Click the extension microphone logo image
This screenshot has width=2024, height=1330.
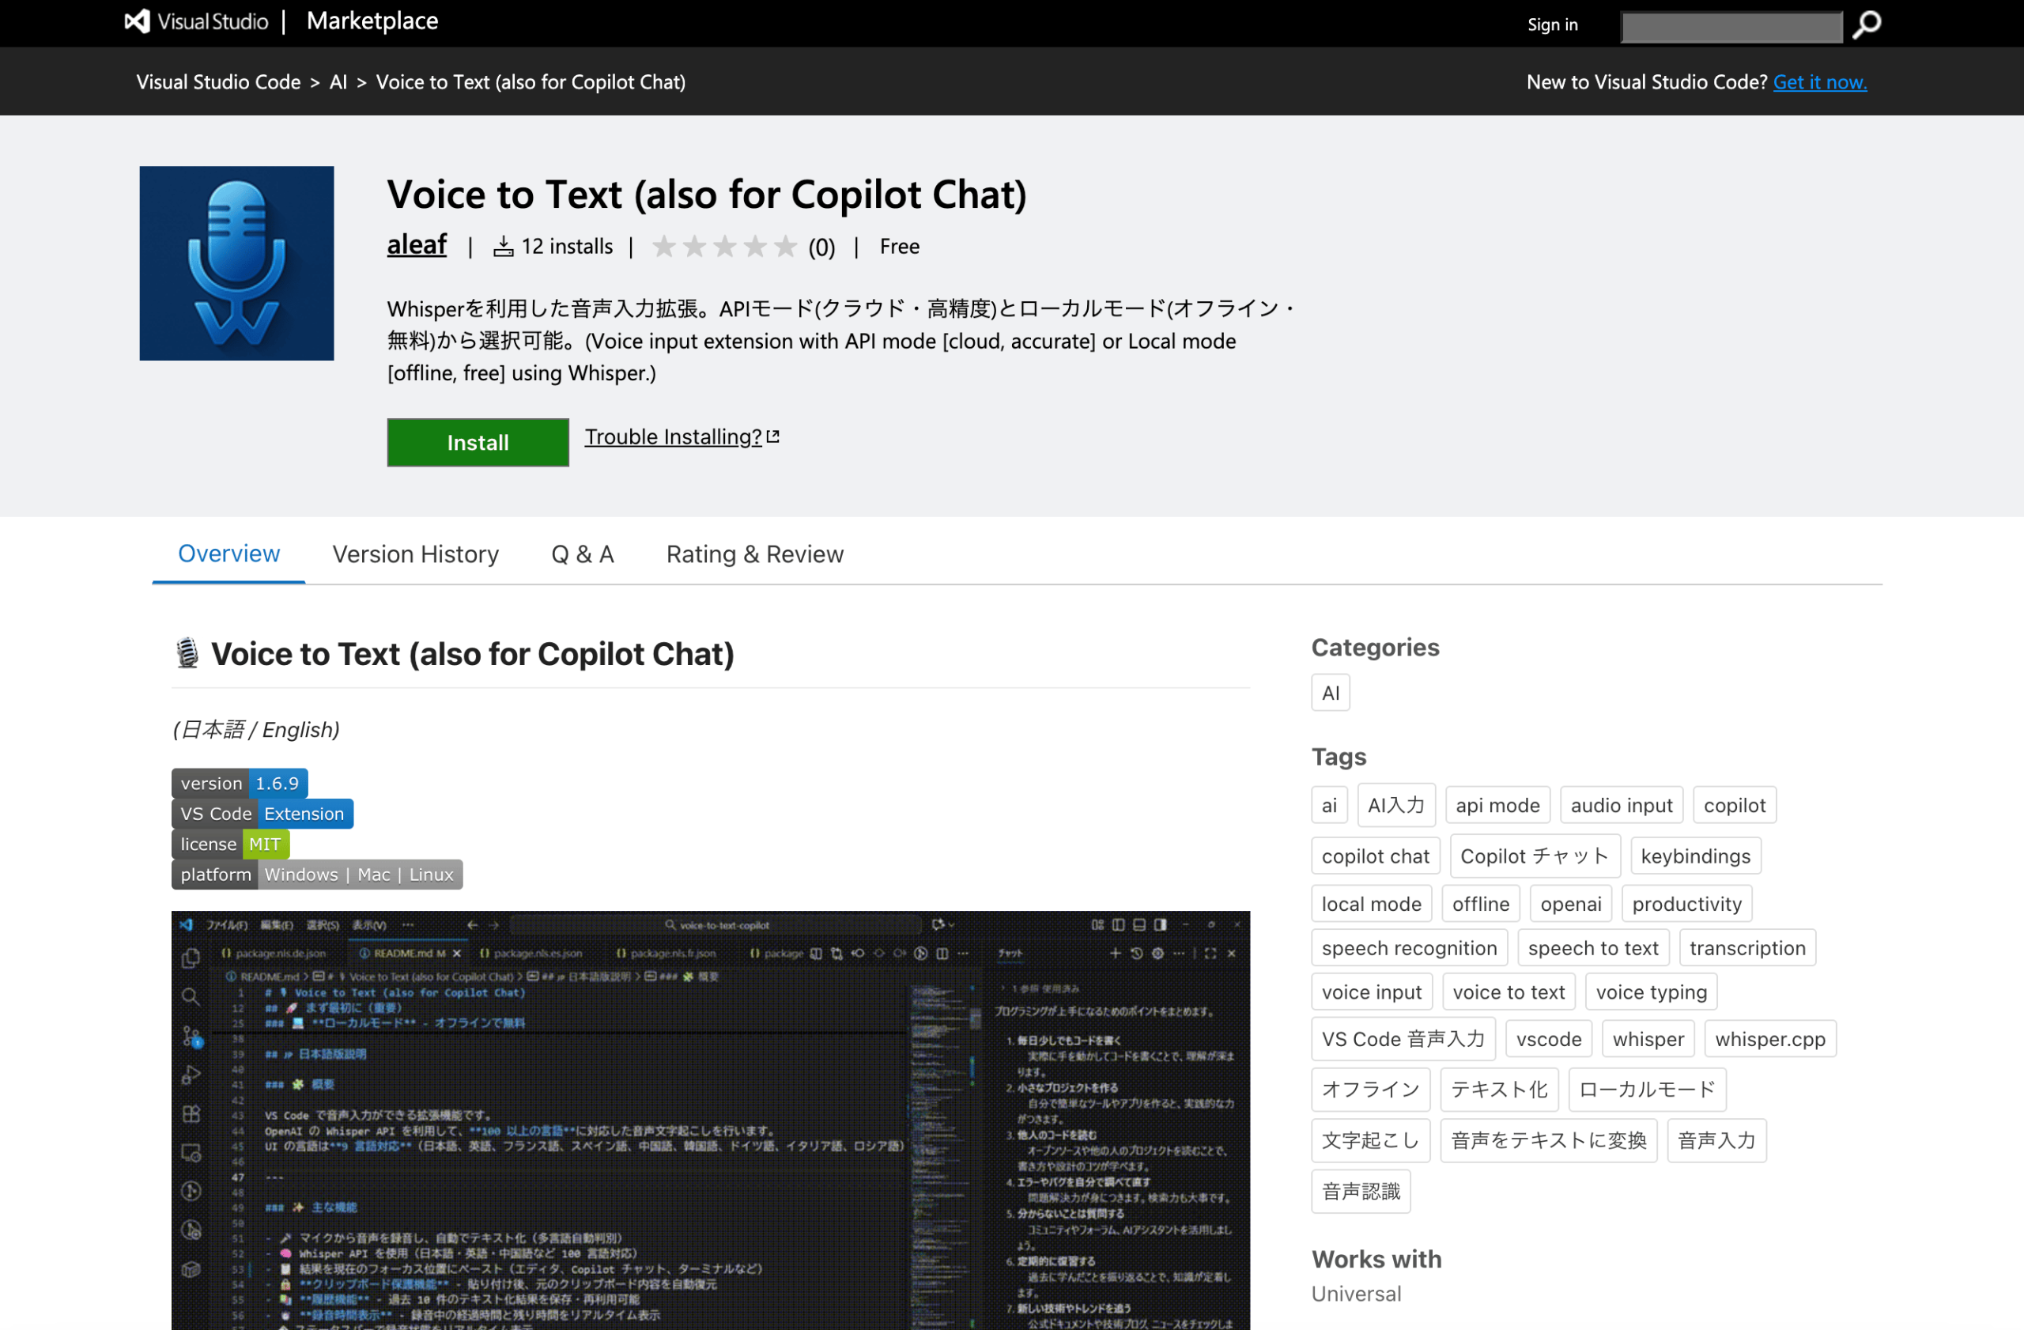(x=236, y=263)
